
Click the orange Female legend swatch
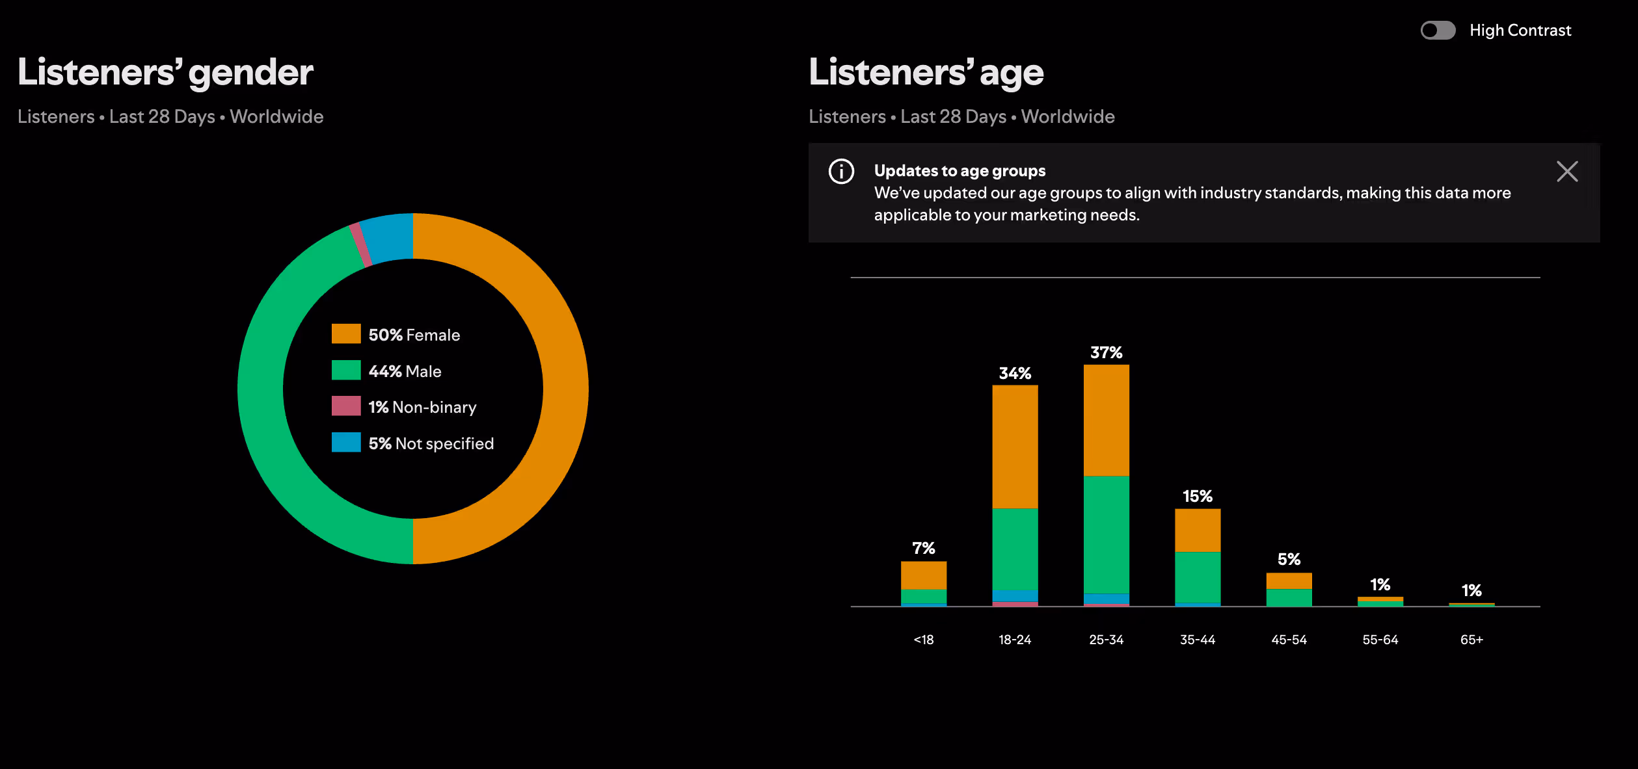tap(346, 334)
